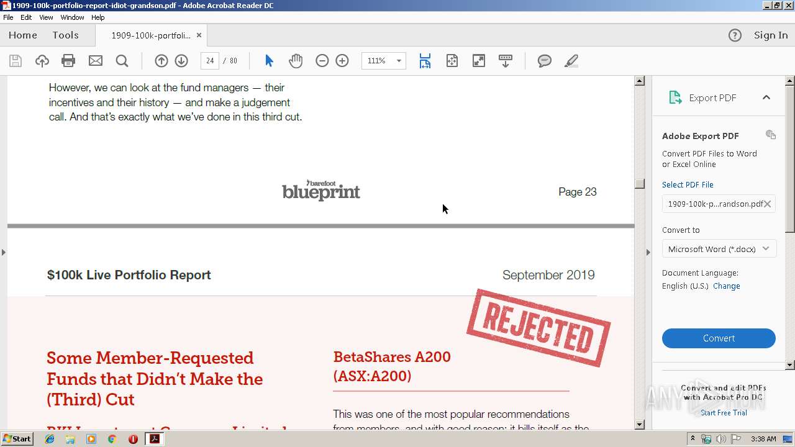This screenshot has width=795, height=447.
Task: Open the Convert to Microsoft Word dropdown
Action: (x=719, y=249)
